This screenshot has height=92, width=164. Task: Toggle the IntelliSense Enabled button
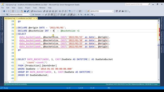click(x=55, y=15)
